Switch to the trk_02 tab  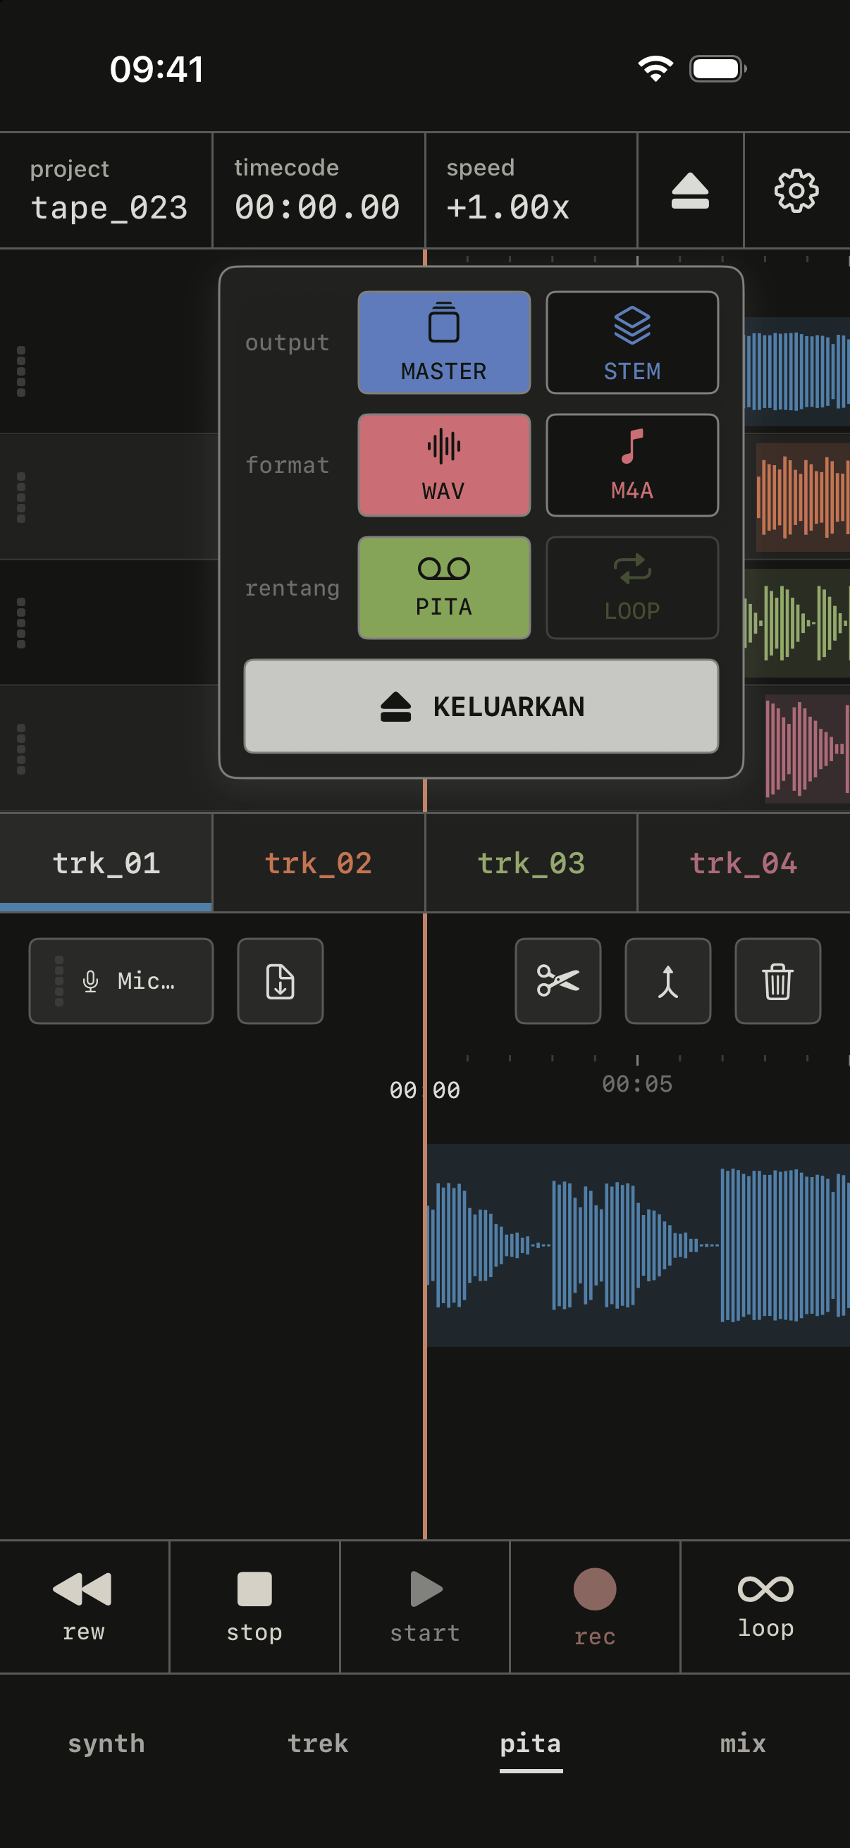point(319,862)
